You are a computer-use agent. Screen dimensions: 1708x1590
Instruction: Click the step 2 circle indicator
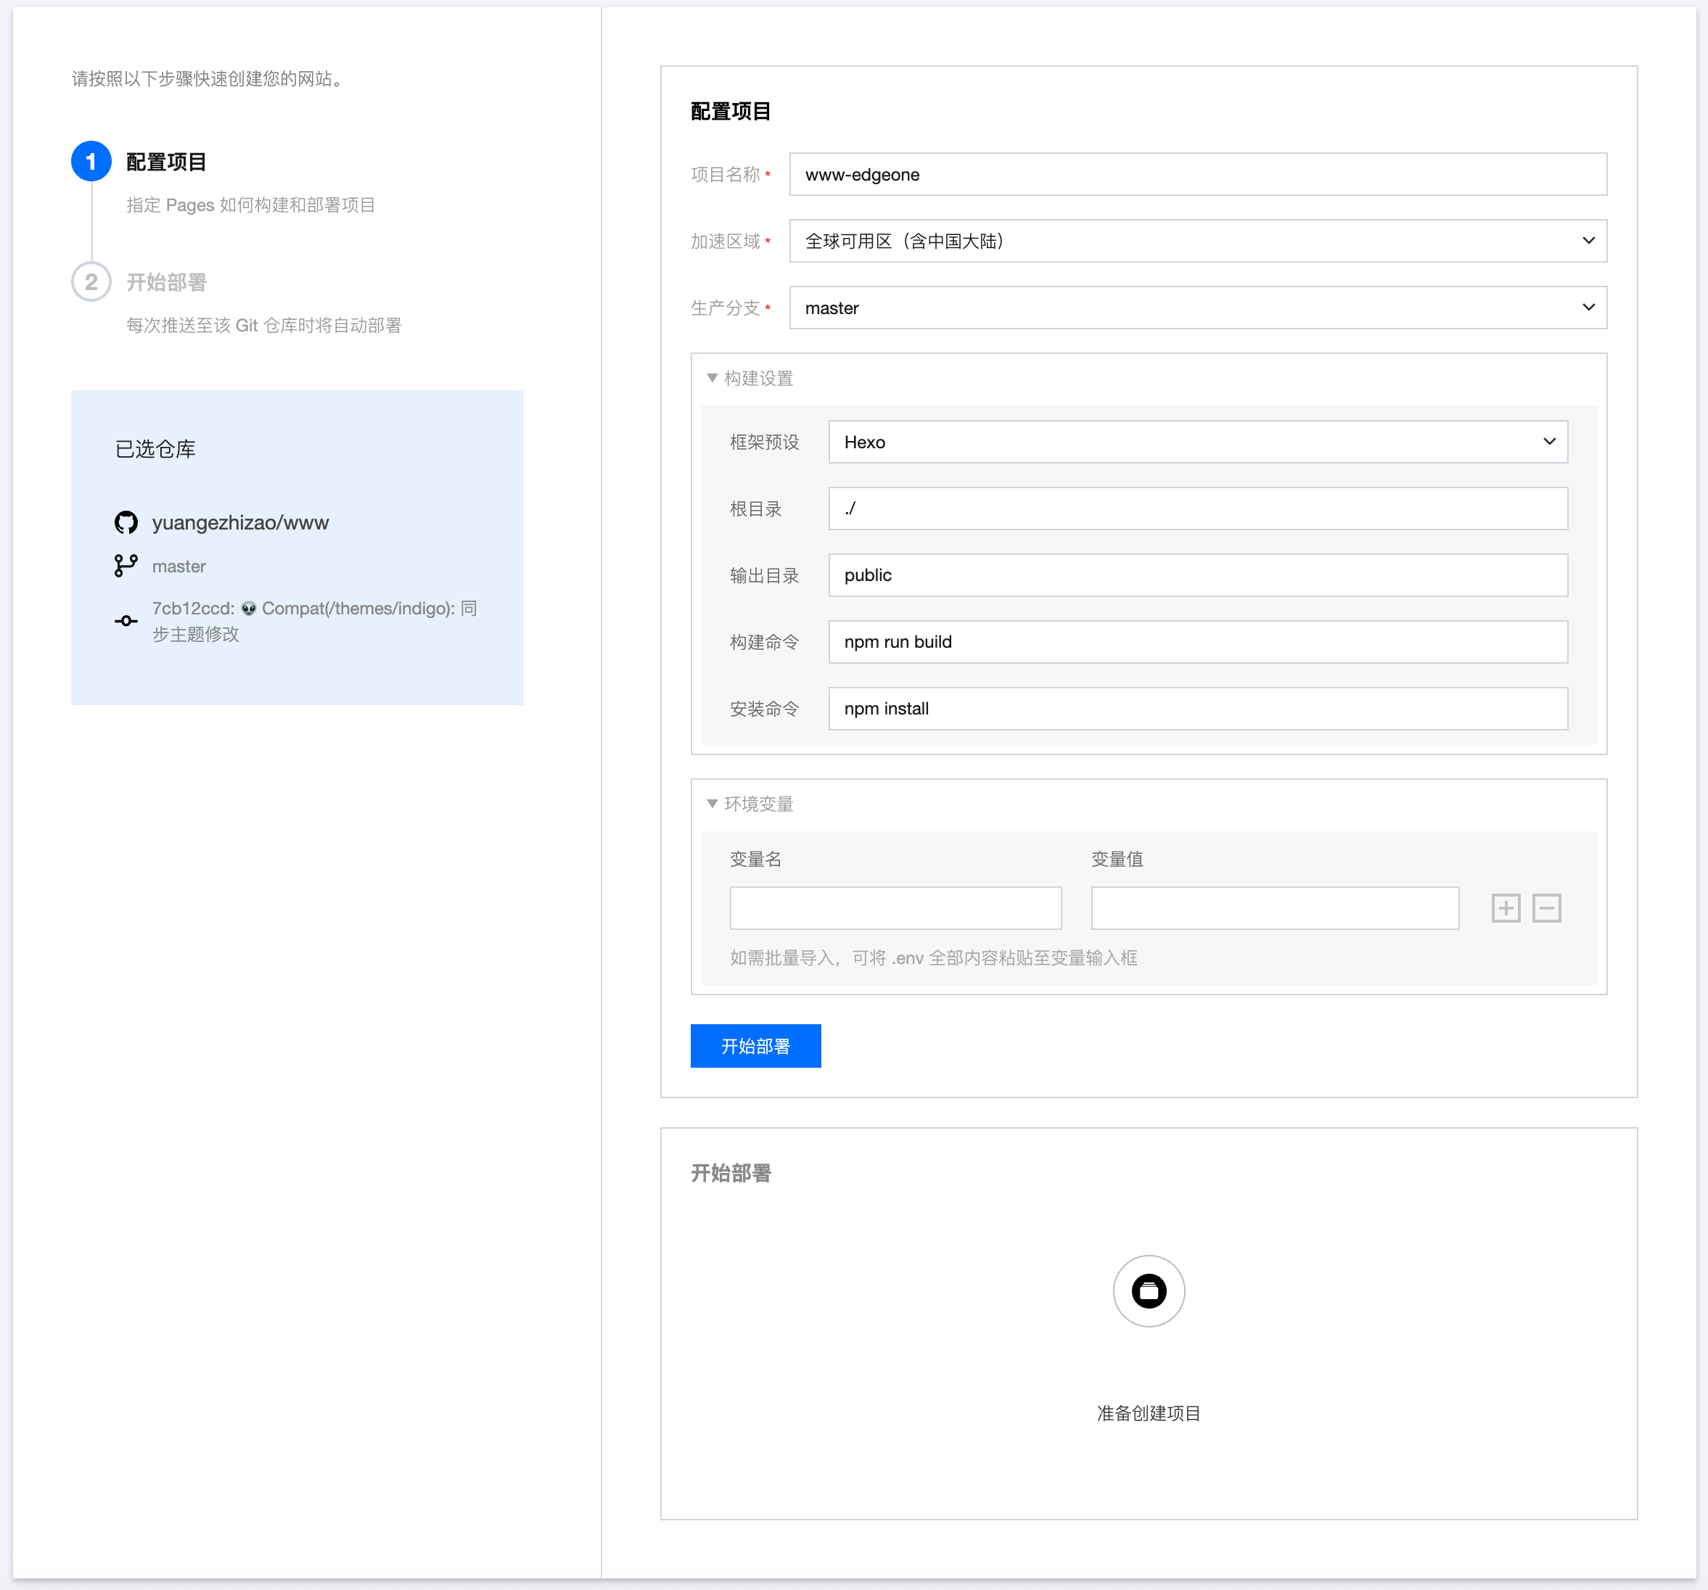point(91,281)
